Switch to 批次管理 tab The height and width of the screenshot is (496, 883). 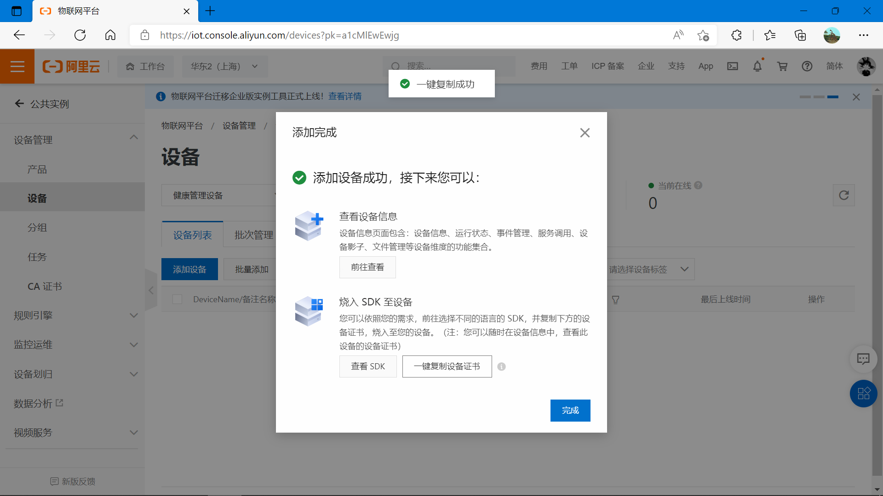(254, 235)
